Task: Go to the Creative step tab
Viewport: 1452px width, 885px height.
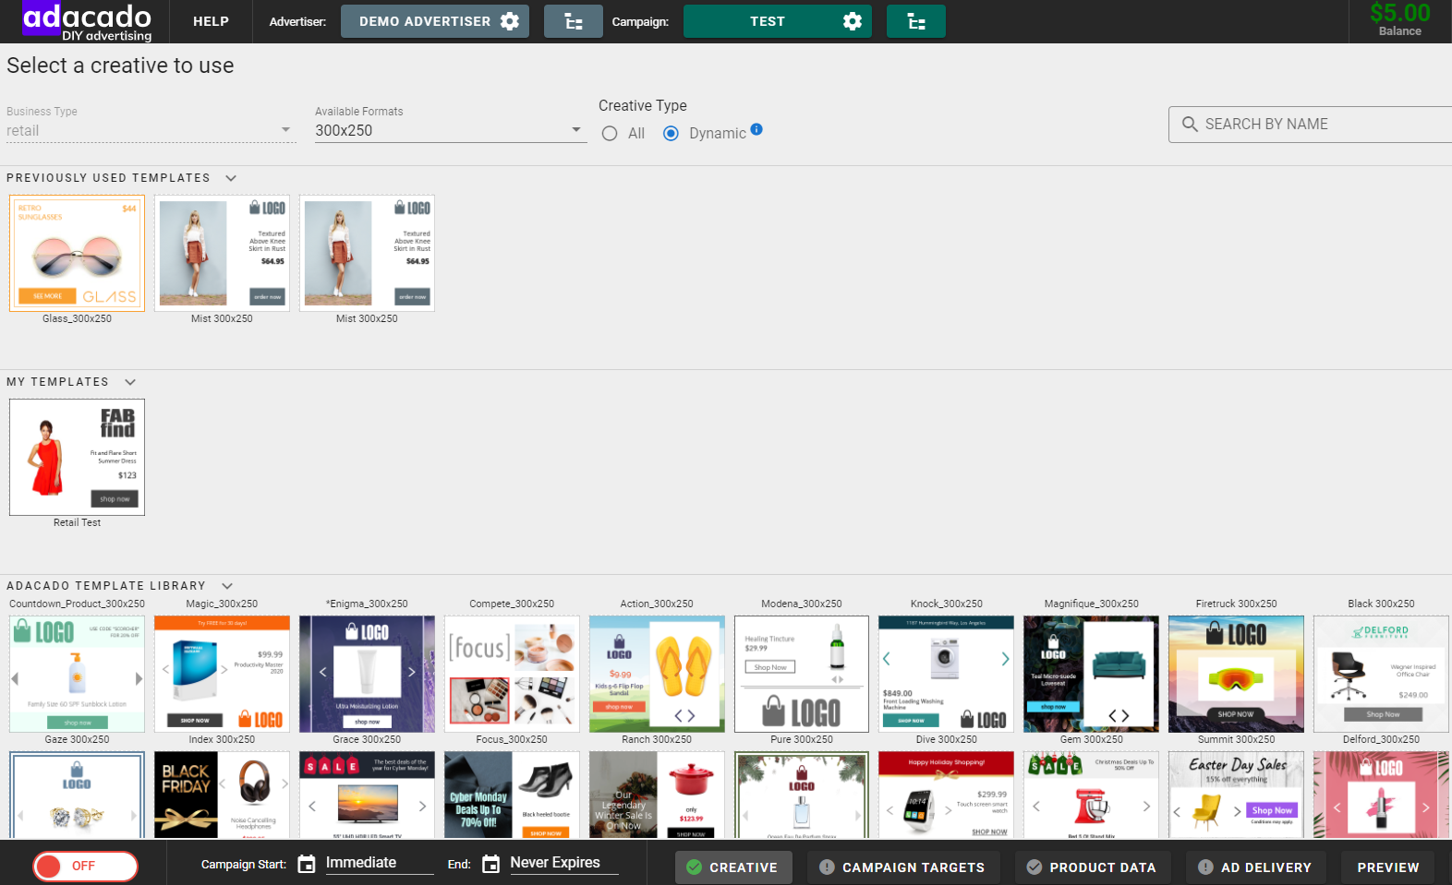Action: click(x=733, y=867)
